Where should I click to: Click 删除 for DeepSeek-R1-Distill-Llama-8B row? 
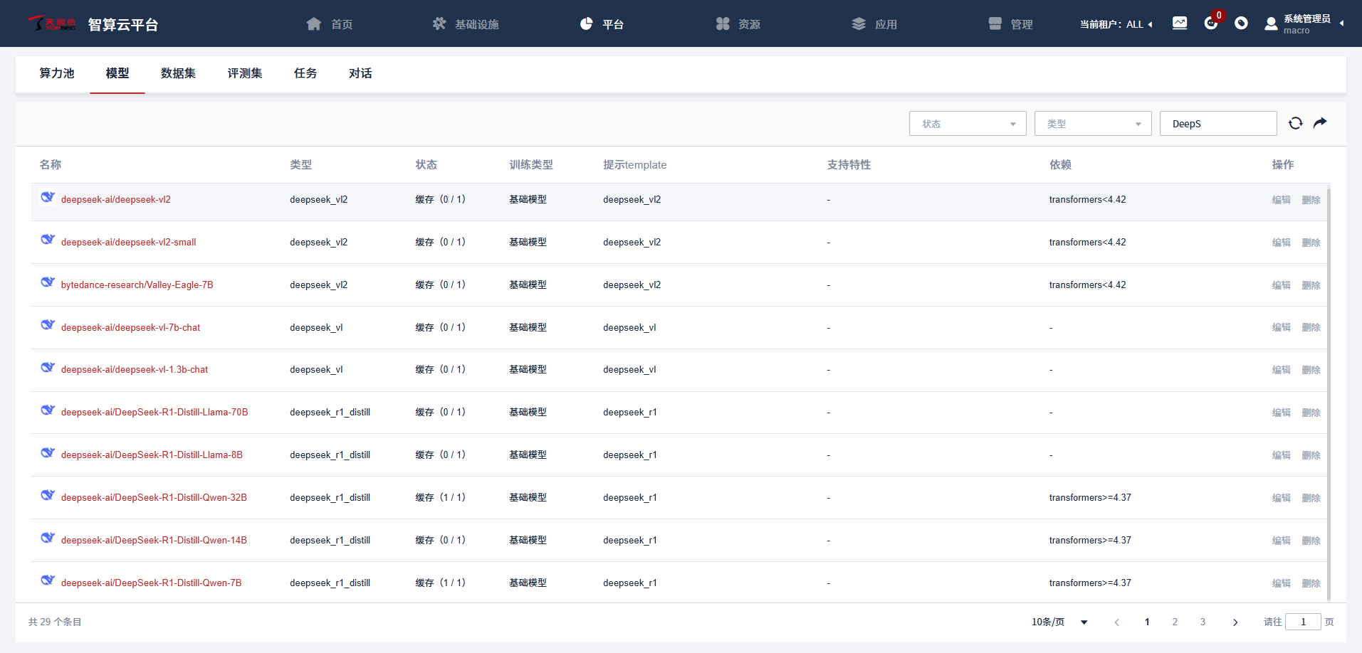click(1311, 455)
